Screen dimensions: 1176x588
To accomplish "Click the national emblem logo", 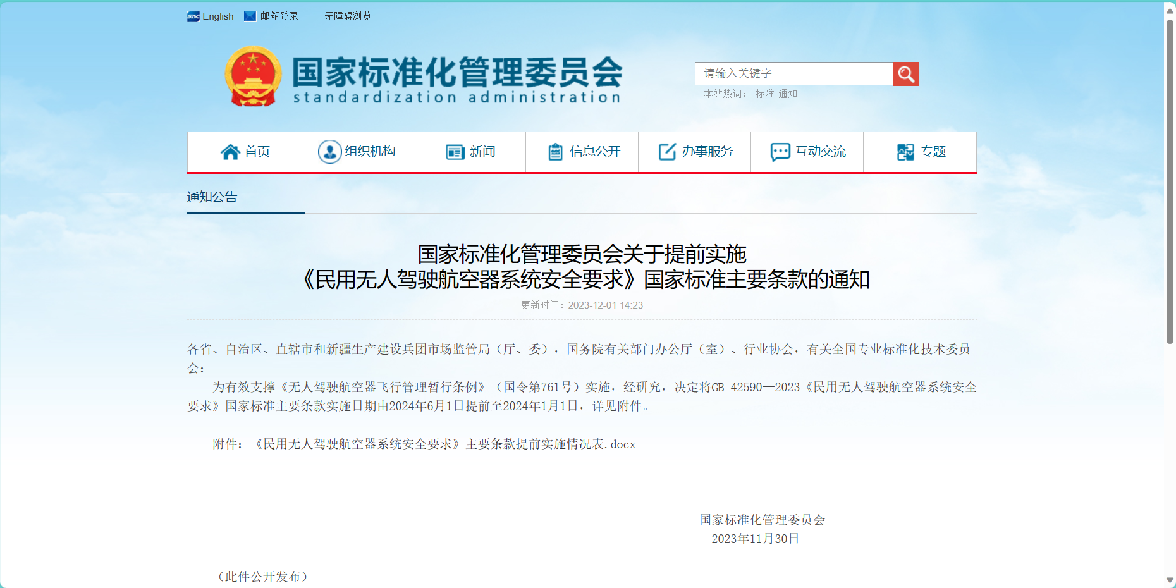I will pos(253,76).
